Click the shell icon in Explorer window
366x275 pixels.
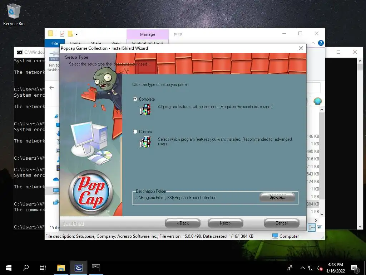317,101
